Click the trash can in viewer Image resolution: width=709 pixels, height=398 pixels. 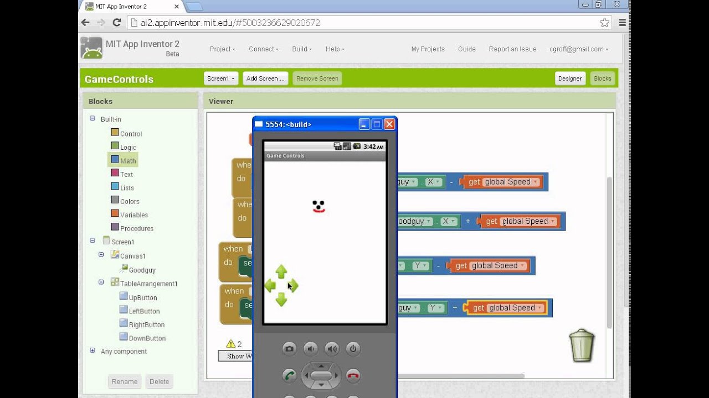(x=582, y=345)
